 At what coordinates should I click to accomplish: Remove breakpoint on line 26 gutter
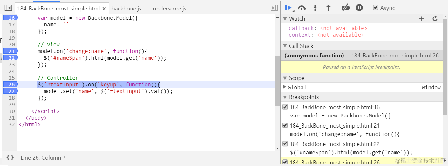click(x=10, y=84)
